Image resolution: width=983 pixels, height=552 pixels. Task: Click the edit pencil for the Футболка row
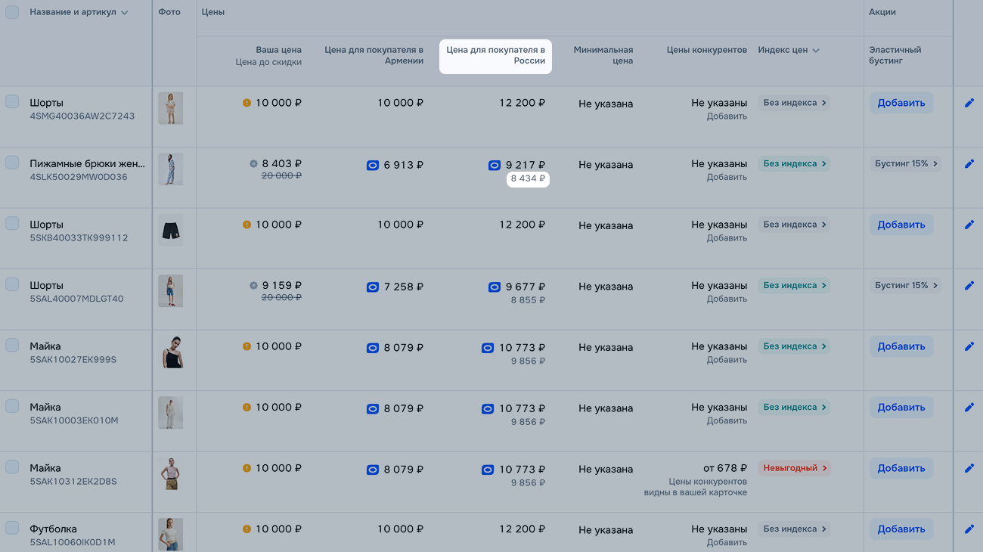(x=969, y=529)
